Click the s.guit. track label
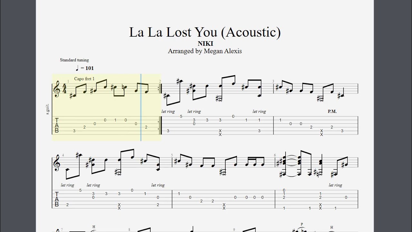 (x=48, y=109)
